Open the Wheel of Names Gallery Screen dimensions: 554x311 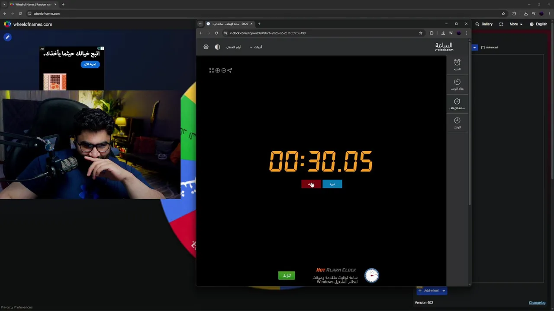point(484,24)
